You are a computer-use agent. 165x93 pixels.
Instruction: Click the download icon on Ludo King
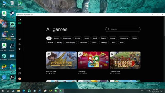coord(80,54)
